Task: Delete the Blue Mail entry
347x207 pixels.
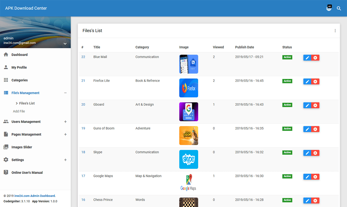Action: 315,58
